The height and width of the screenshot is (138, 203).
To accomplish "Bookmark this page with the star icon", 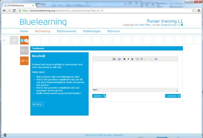I will pyautogui.click(x=193, y=10).
